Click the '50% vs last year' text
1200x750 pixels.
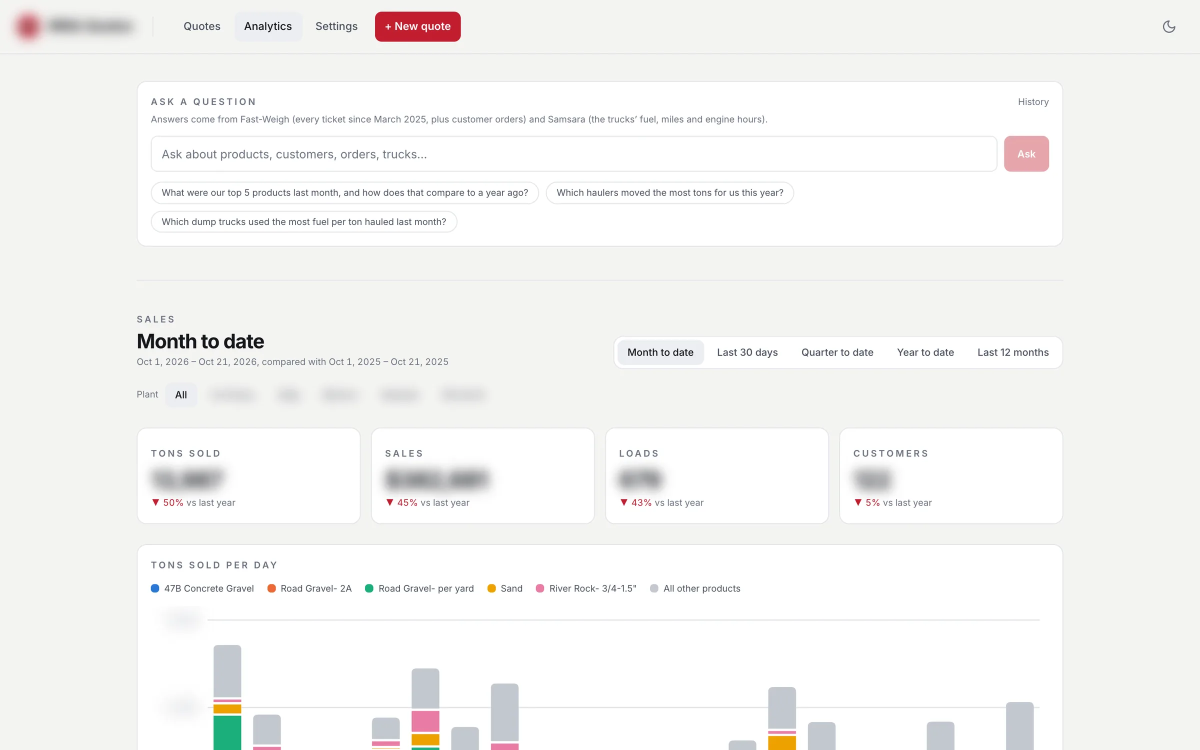click(199, 503)
